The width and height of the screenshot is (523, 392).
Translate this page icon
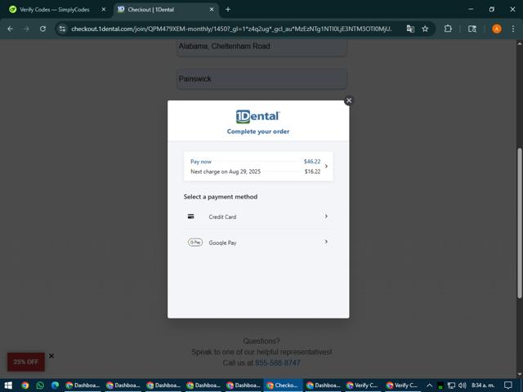coord(410,29)
